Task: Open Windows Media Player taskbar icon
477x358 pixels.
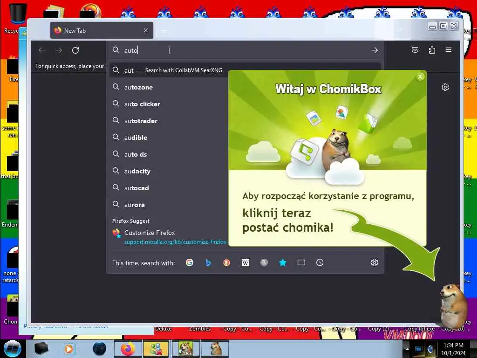Action: click(69, 349)
